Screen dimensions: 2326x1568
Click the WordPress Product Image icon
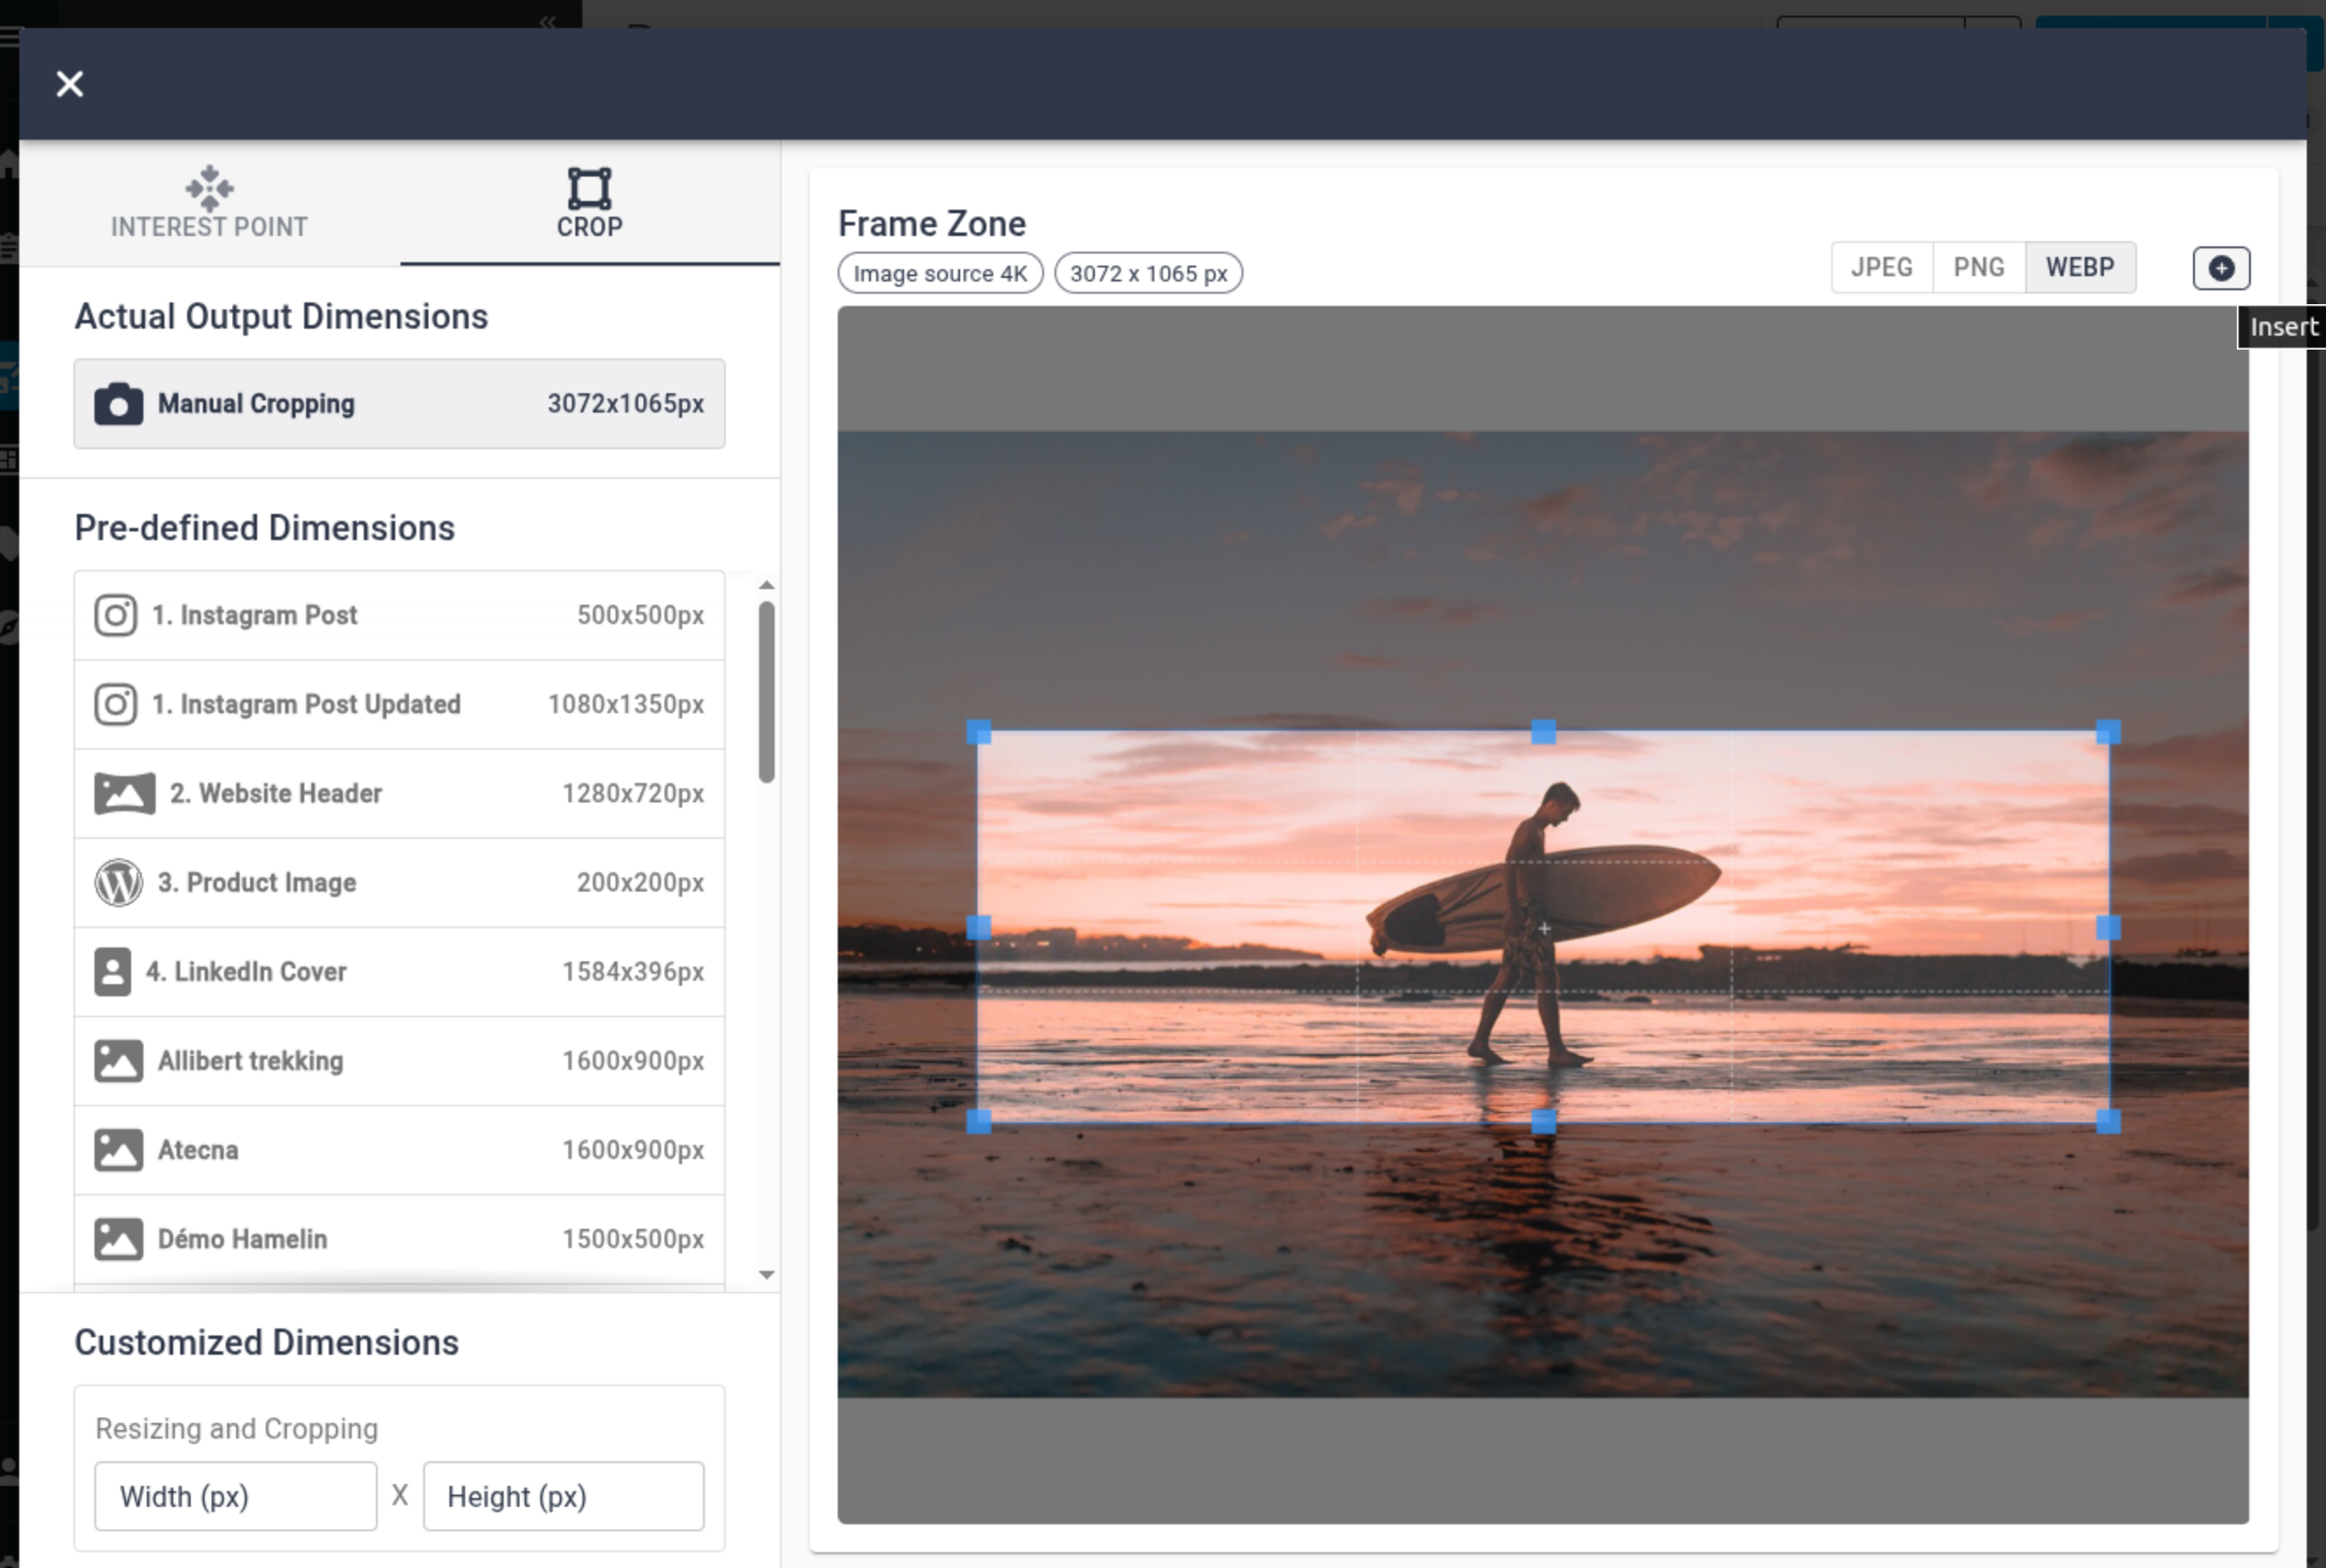pyautogui.click(x=118, y=883)
